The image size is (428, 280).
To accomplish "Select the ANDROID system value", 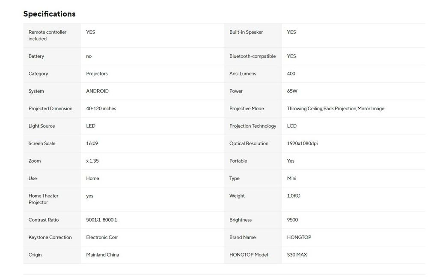I will [97, 91].
